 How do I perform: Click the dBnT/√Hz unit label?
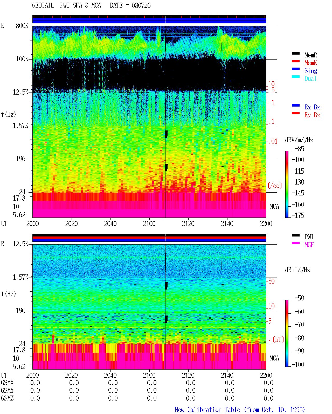tap(298, 270)
